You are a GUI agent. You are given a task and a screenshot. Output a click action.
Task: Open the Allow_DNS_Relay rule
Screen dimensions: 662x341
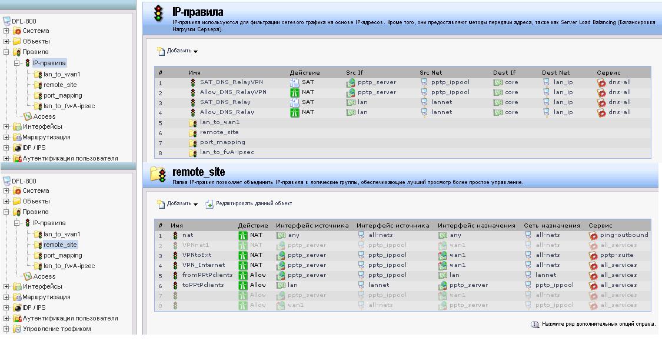point(227,112)
